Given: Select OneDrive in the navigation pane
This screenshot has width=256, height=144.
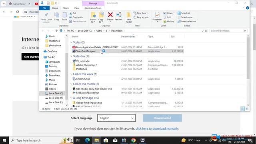Looking at the screenshot, I should click(52, 51).
